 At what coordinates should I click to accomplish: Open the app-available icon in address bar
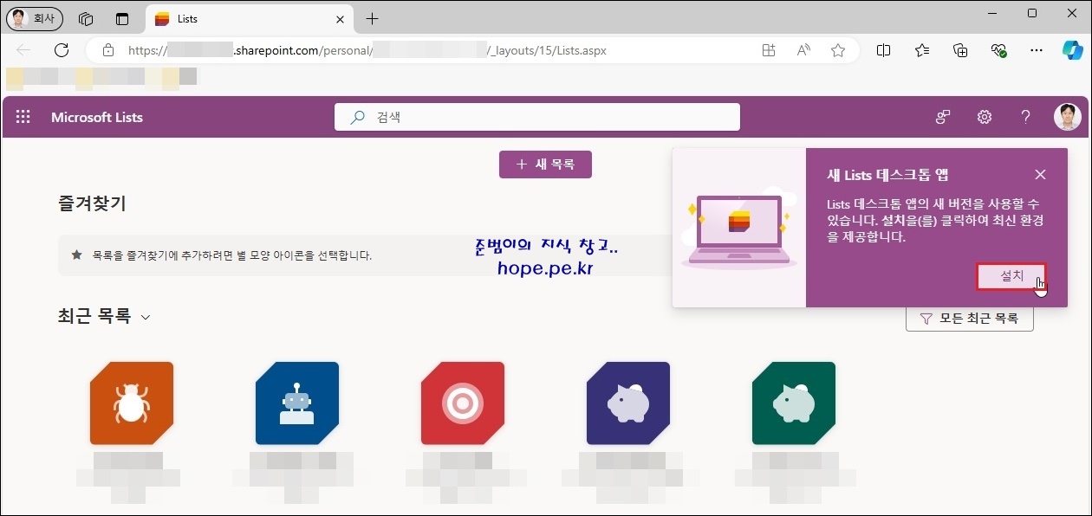(769, 50)
